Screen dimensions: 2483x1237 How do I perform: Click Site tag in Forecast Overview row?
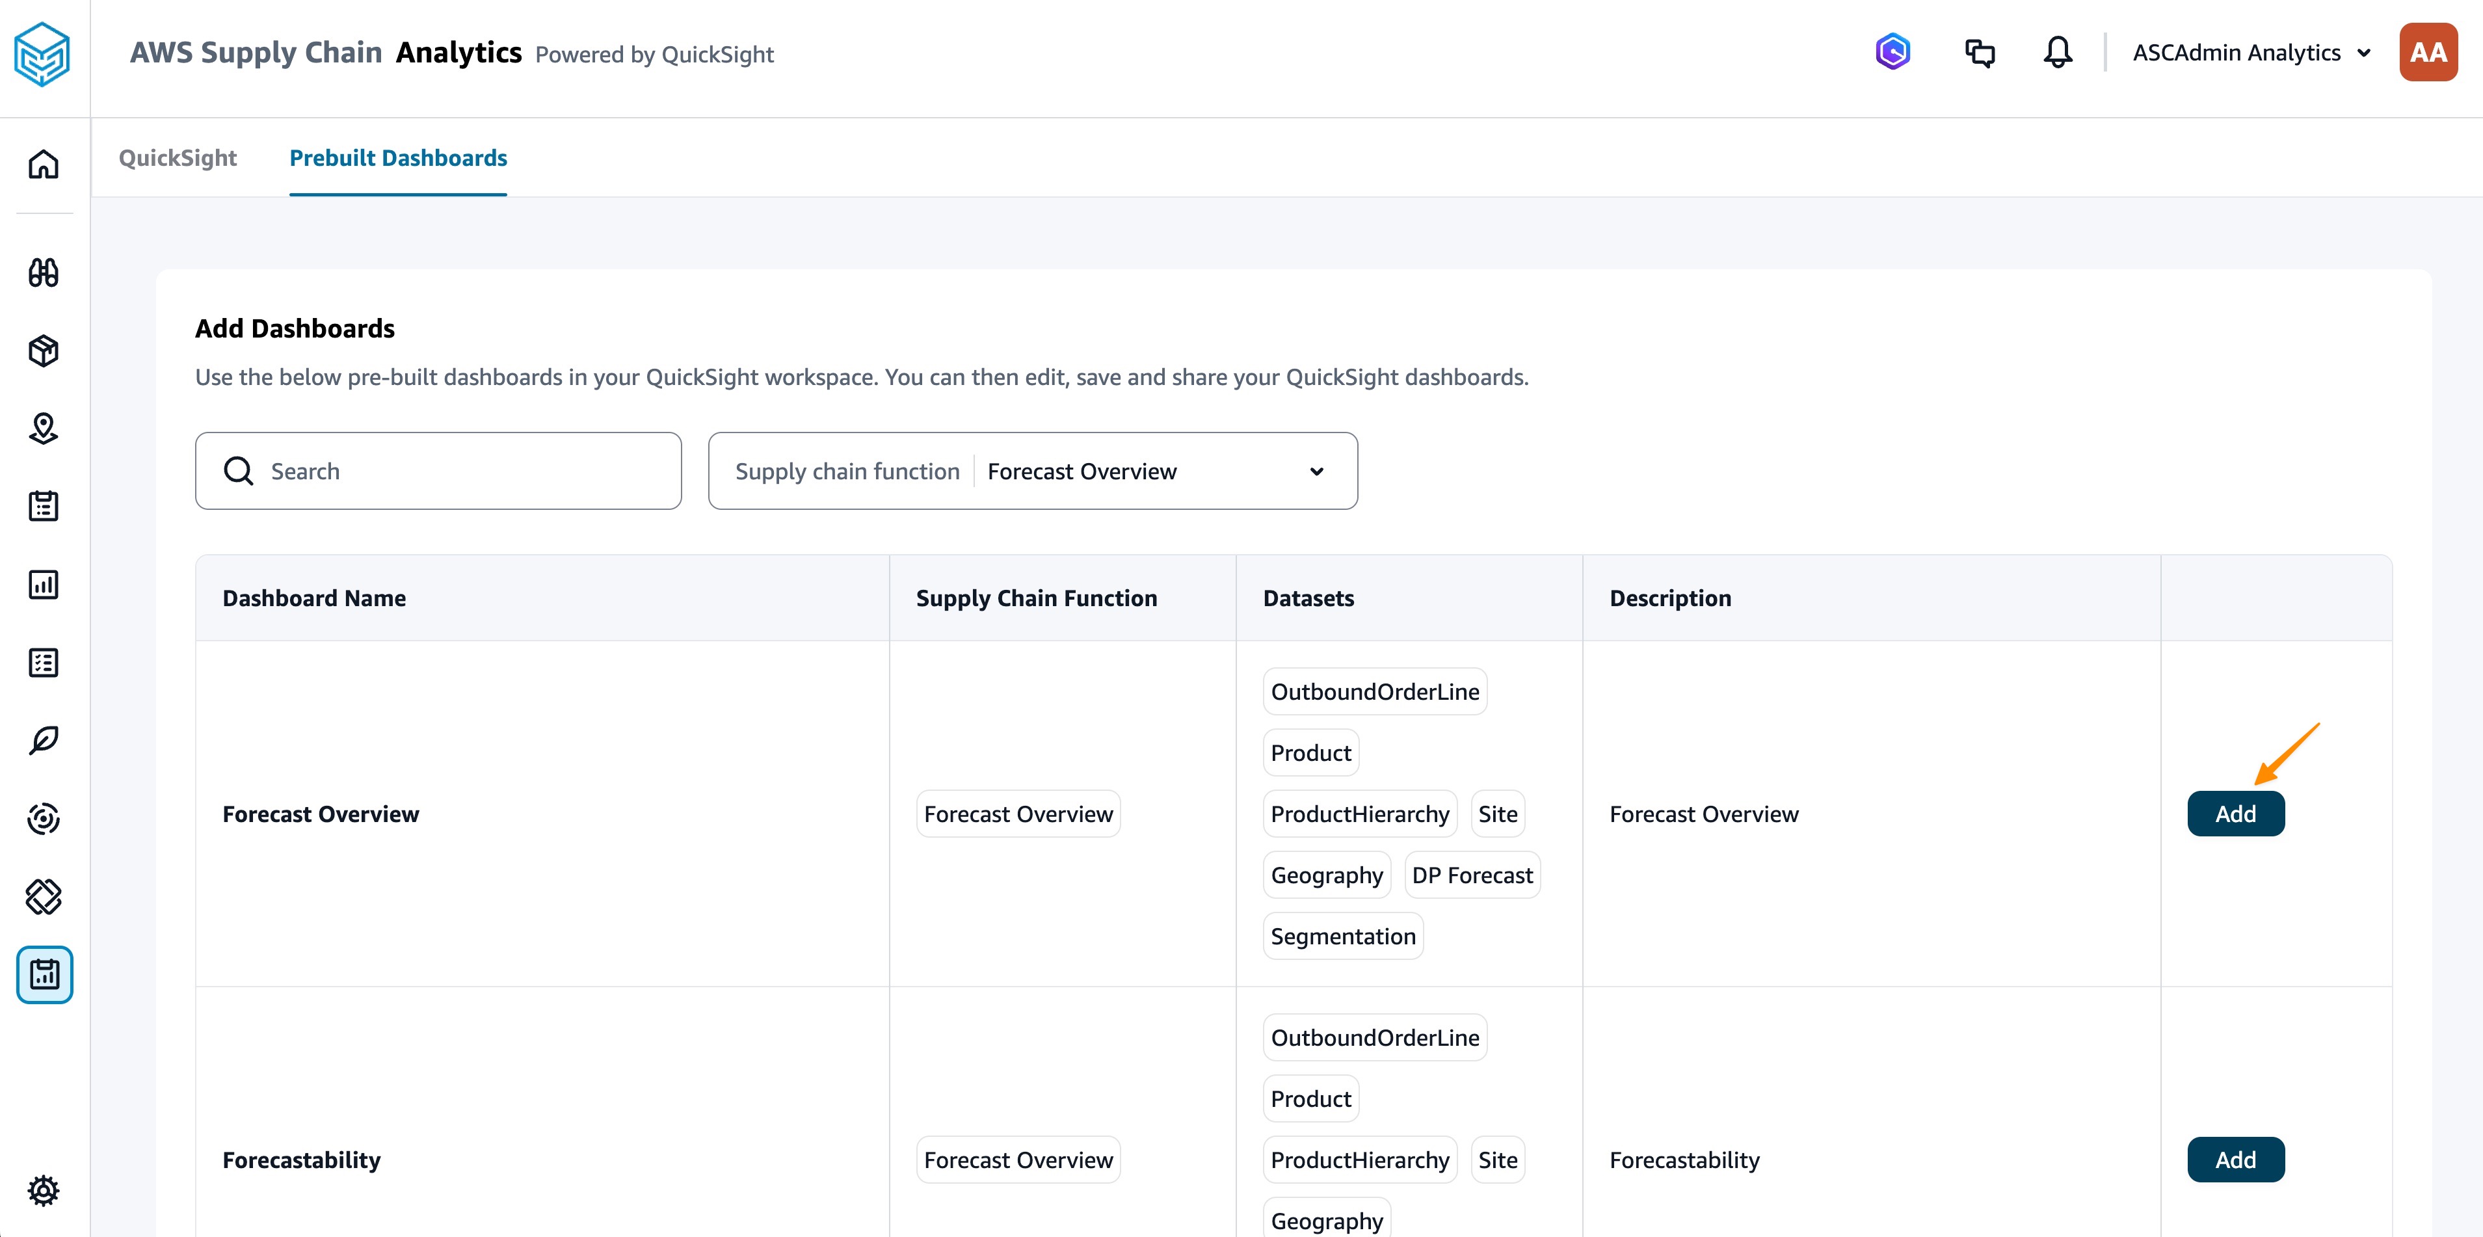(x=1498, y=814)
